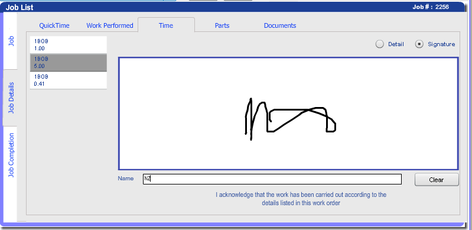Click inside the signature drawing pad

pyautogui.click(x=288, y=114)
